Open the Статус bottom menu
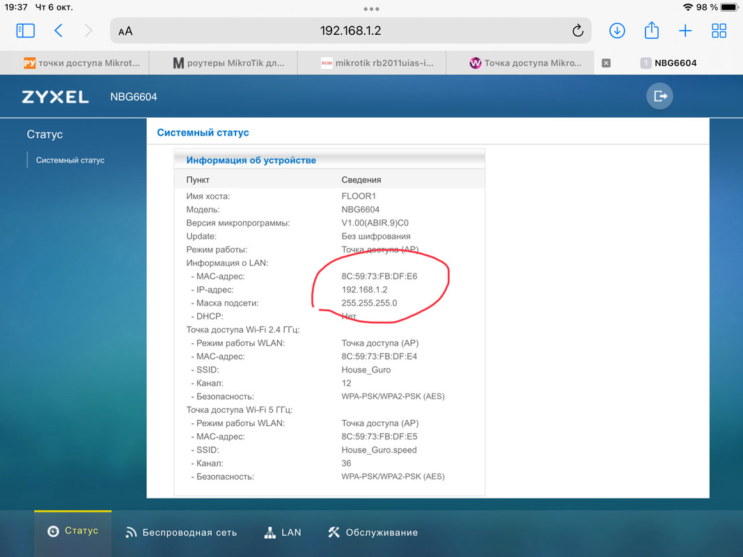 (72, 531)
